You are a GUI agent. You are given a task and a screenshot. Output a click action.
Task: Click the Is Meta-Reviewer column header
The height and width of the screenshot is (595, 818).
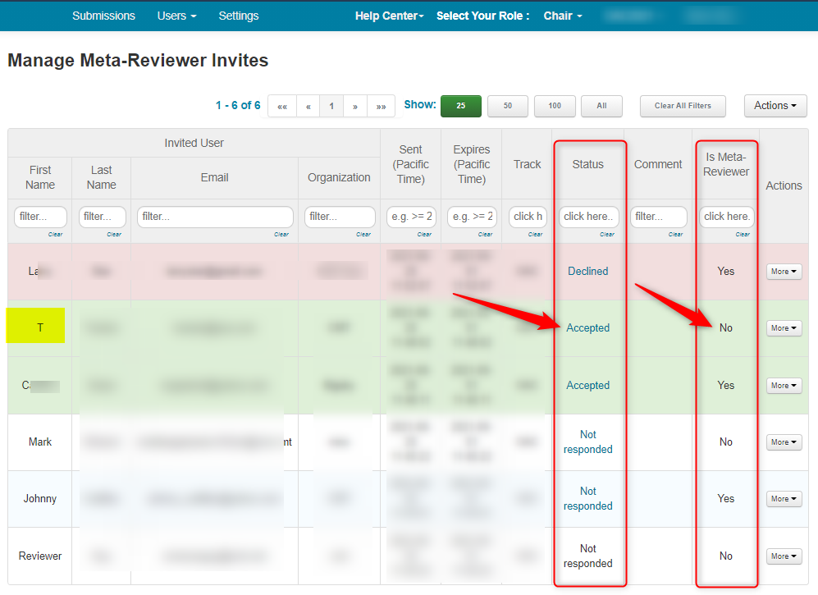pyautogui.click(x=725, y=164)
